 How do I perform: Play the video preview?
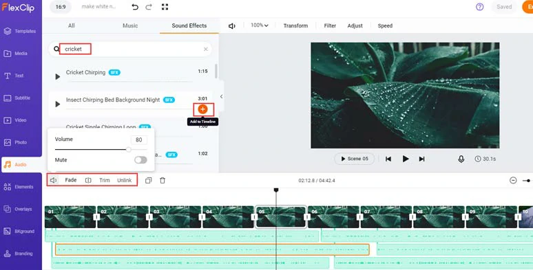(405, 159)
